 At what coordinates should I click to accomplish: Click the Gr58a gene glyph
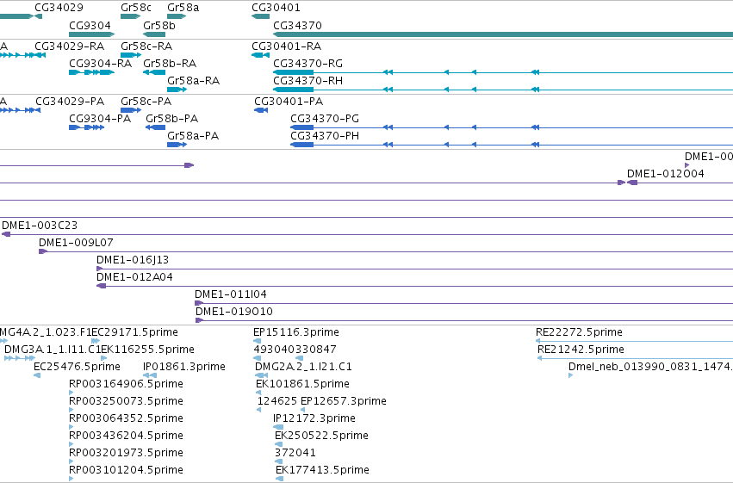pyautogui.click(x=177, y=16)
